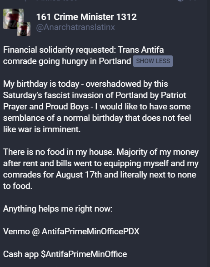Collapse the post with SHOW LESS
The height and width of the screenshot is (267, 210).
tap(153, 61)
